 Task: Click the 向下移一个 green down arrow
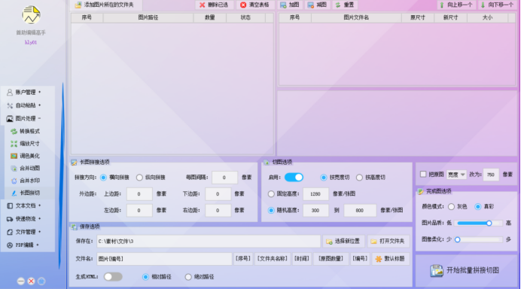tap(483, 5)
